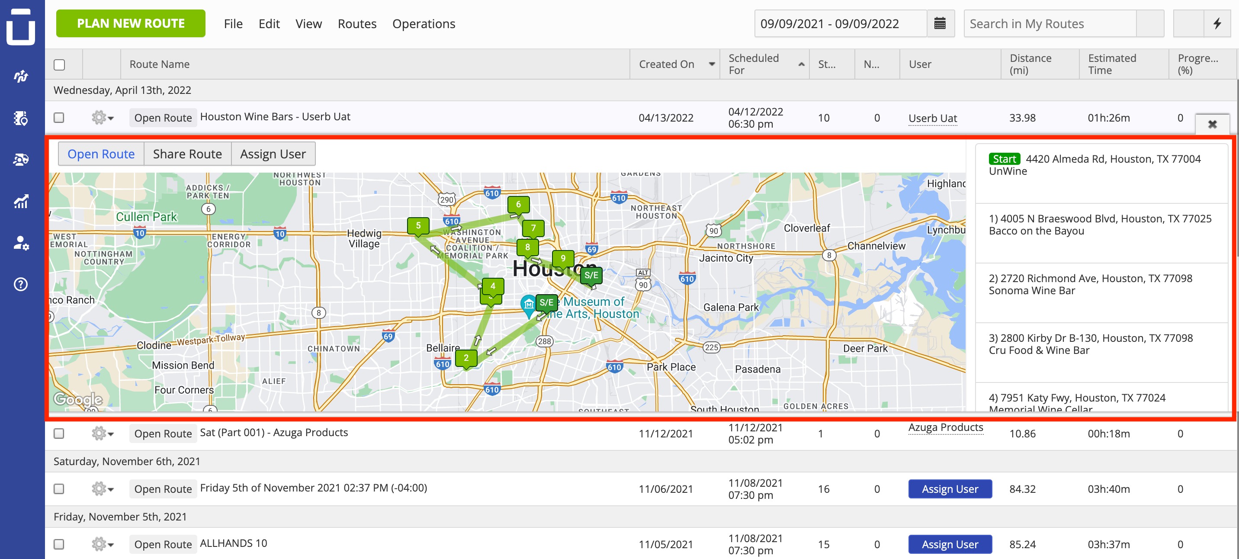
Task: Click the PLAN NEW ROUTE button
Action: (130, 23)
